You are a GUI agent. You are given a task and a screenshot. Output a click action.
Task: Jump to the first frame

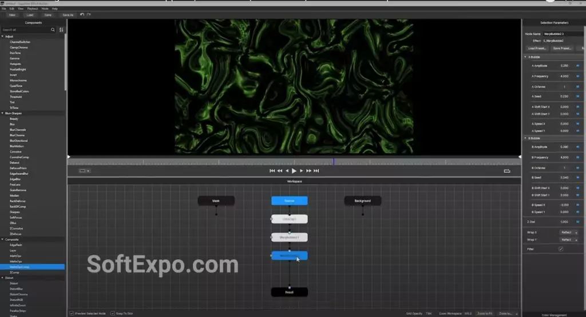[x=272, y=171]
